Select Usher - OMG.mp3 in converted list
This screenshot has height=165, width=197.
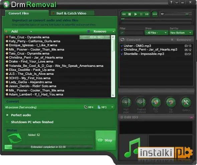[137, 46]
